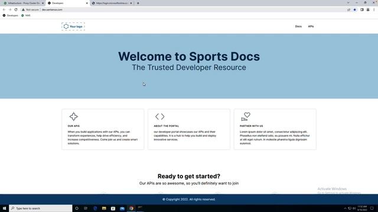Open the Chrome three-dot menu
The image size is (378, 212).
[374, 9]
